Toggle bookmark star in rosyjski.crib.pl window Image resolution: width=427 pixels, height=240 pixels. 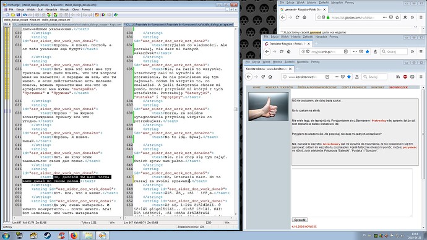pos(368,51)
